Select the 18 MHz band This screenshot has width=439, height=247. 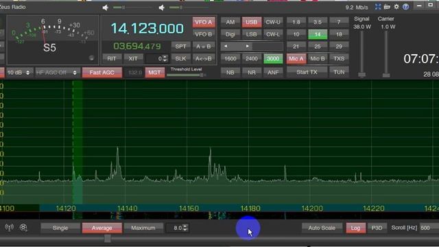click(339, 34)
